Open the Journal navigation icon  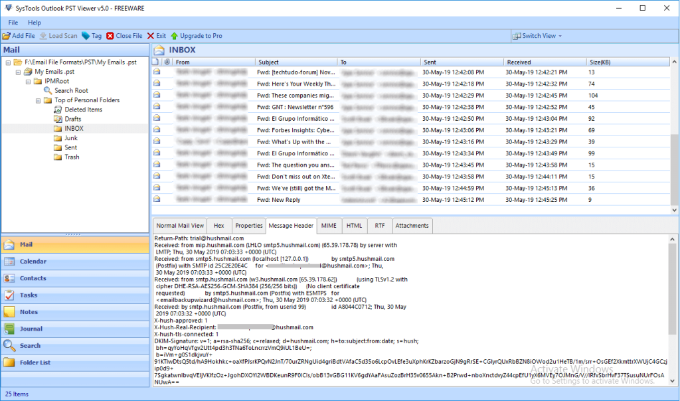(x=9, y=329)
